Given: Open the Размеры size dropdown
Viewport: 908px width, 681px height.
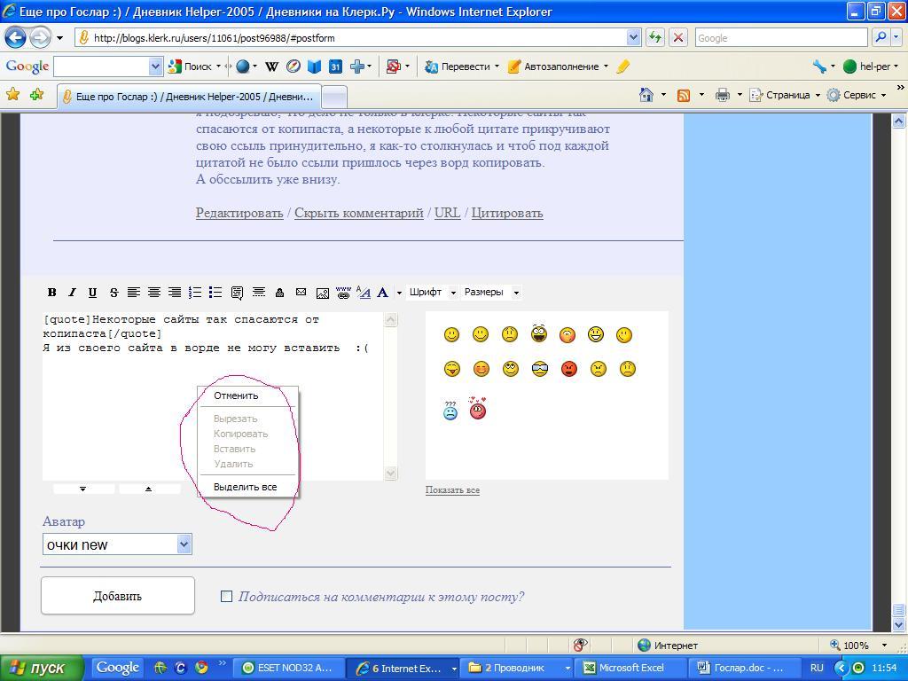Looking at the screenshot, I should 491,293.
